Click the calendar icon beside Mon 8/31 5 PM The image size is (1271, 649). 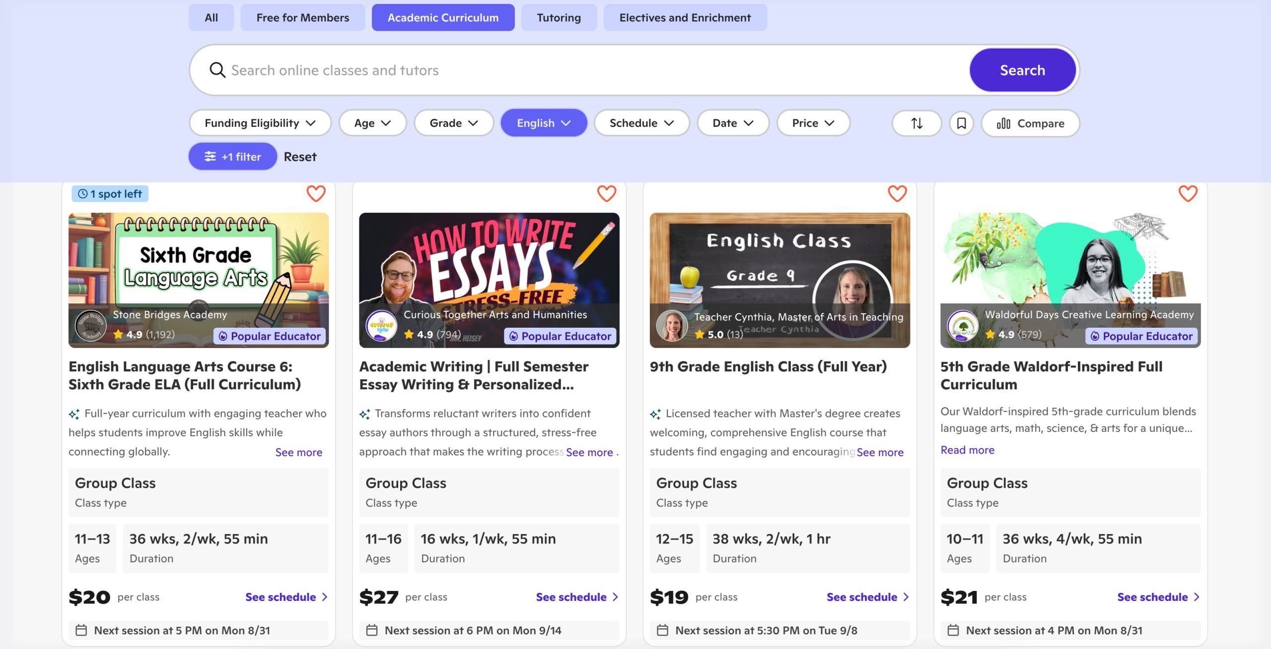[81, 630]
